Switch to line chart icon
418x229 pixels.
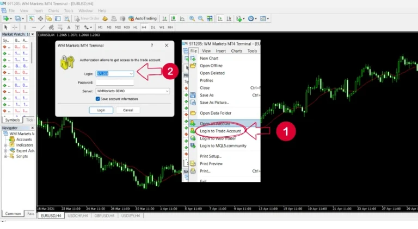[x=182, y=18]
